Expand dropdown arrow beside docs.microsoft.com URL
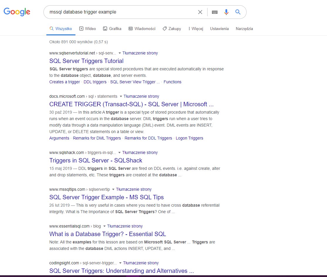This screenshot has height=277, width=327. tap(121, 97)
